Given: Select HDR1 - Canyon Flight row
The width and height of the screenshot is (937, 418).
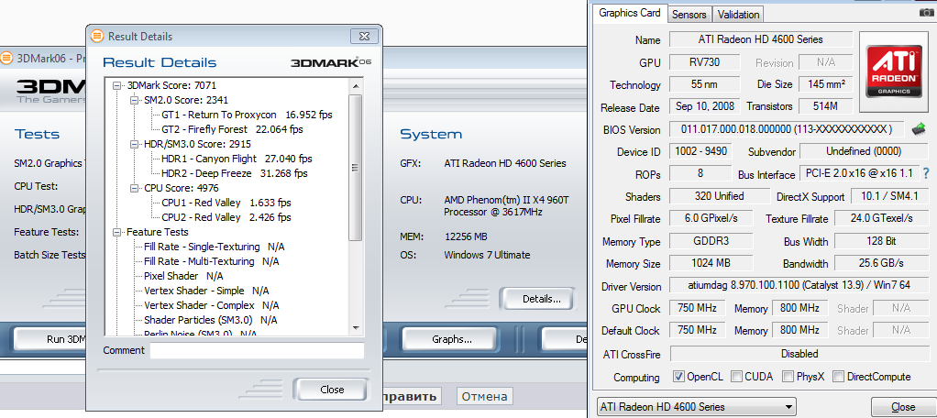Looking at the screenshot, I should coord(237,159).
